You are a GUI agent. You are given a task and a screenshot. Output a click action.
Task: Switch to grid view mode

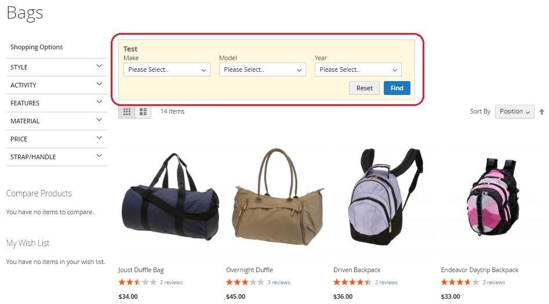pyautogui.click(x=127, y=112)
